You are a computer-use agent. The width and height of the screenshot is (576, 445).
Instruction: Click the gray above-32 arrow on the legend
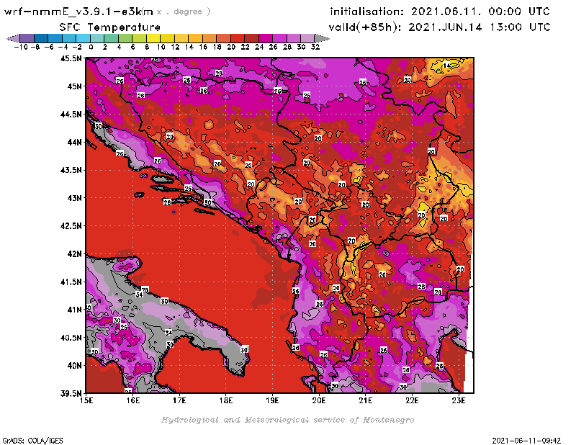click(x=322, y=39)
